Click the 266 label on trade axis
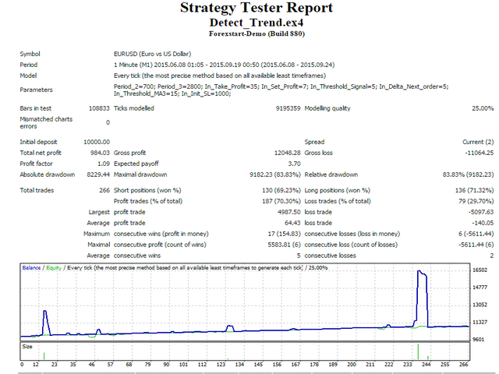Viewport: 499px width, 374px height. 464,365
